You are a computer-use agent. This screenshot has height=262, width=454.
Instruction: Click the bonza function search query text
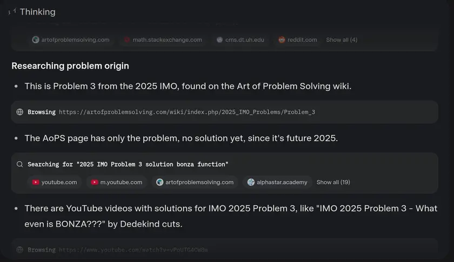point(128,164)
